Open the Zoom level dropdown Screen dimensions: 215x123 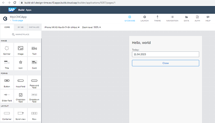tap(92, 27)
